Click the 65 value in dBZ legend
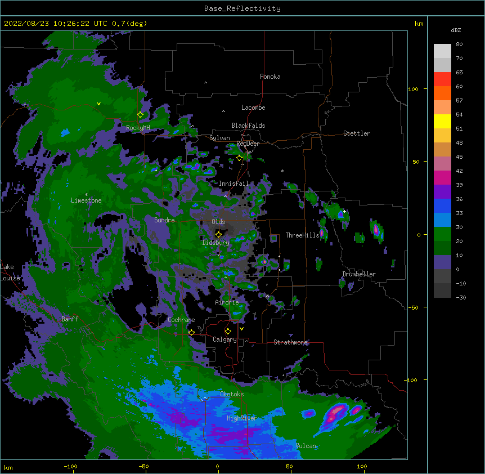485x474 pixels. 459,72
